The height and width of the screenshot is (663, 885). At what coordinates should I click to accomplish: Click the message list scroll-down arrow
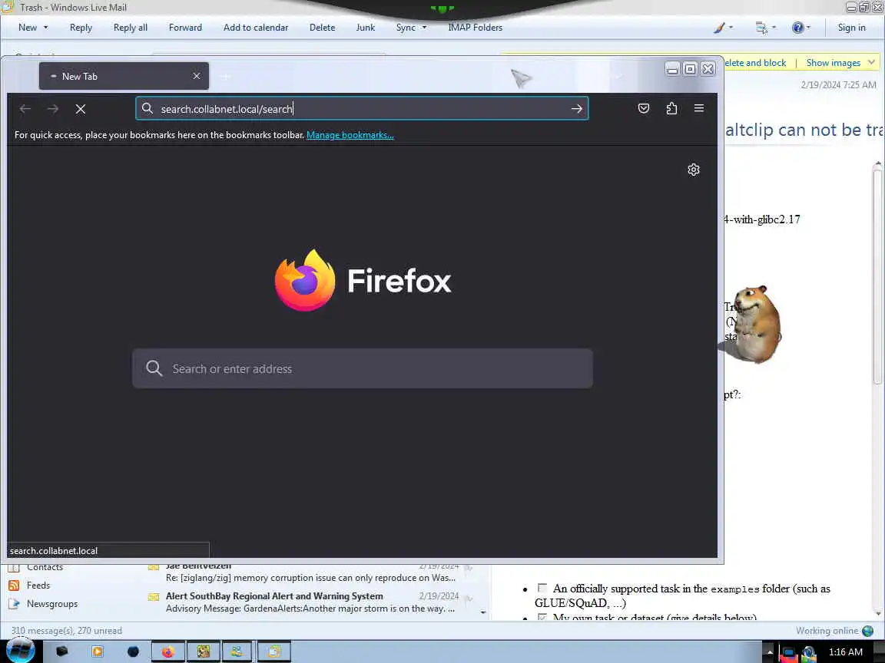coord(483,612)
